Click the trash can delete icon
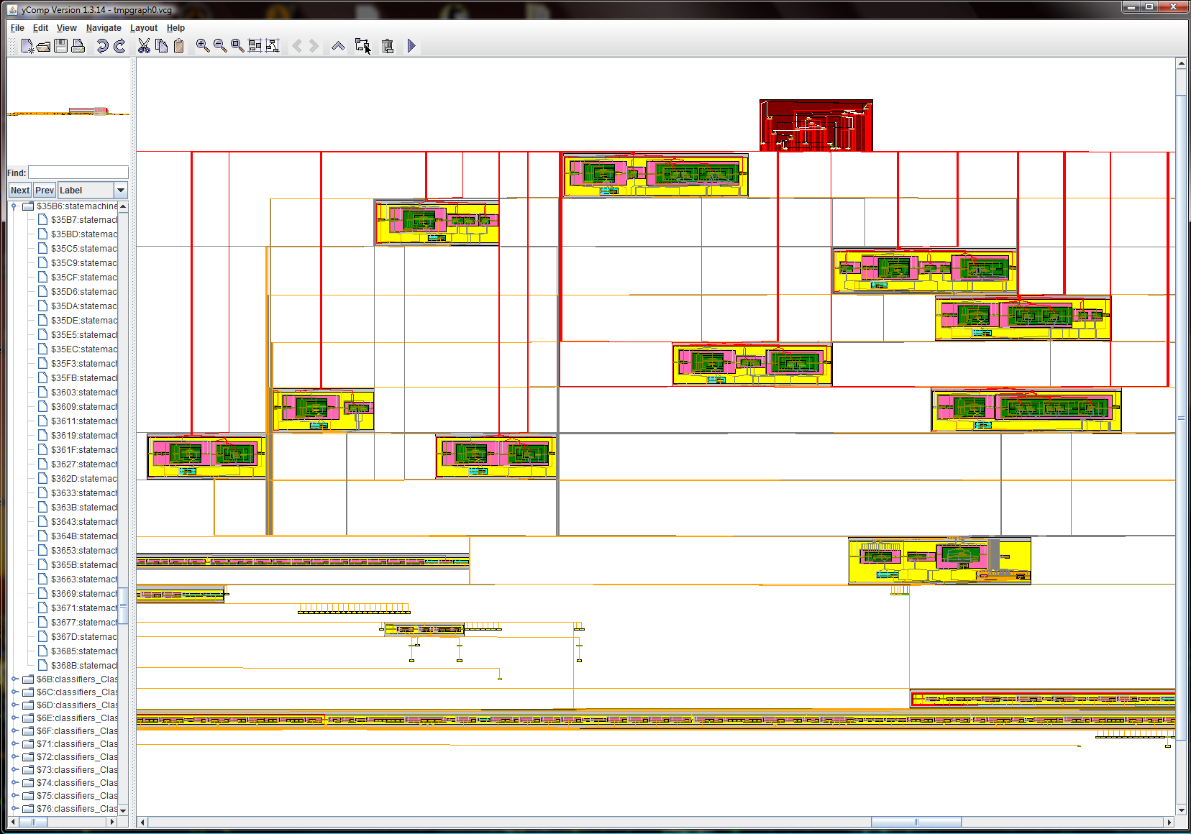 click(x=388, y=46)
